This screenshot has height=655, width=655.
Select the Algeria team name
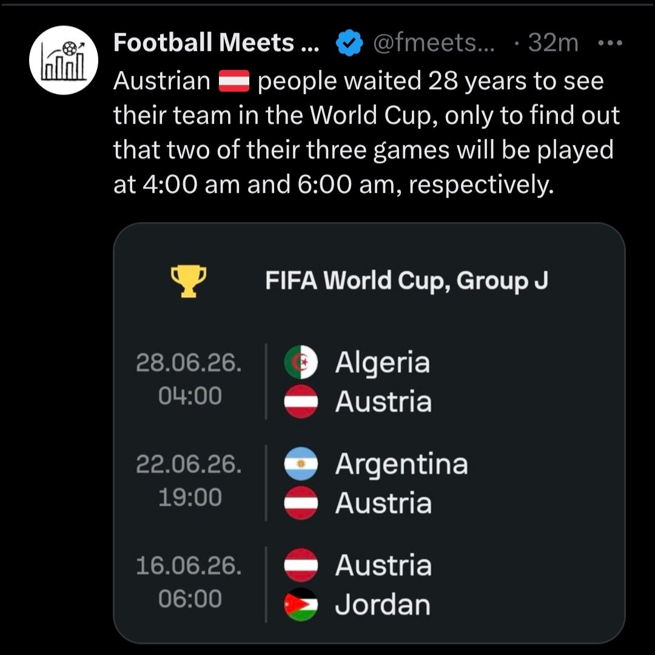click(383, 363)
